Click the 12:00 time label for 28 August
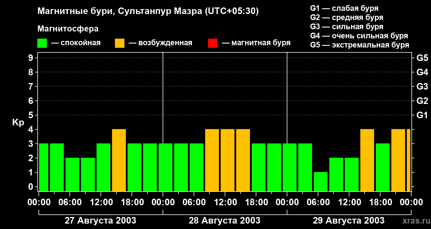The height and width of the screenshot is (229, 431). (225, 202)
